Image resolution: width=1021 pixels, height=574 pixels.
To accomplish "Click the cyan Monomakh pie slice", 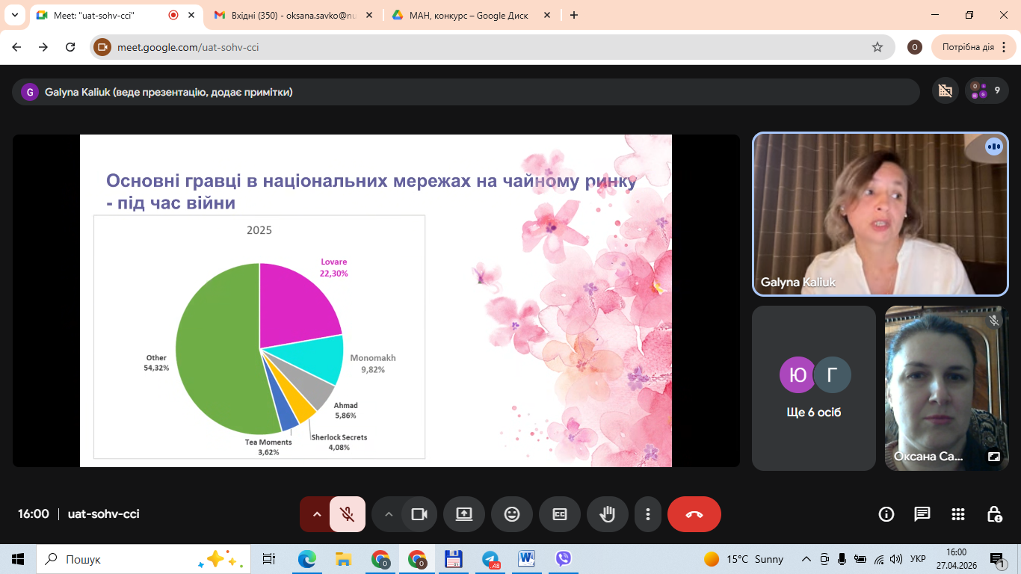I will click(312, 360).
